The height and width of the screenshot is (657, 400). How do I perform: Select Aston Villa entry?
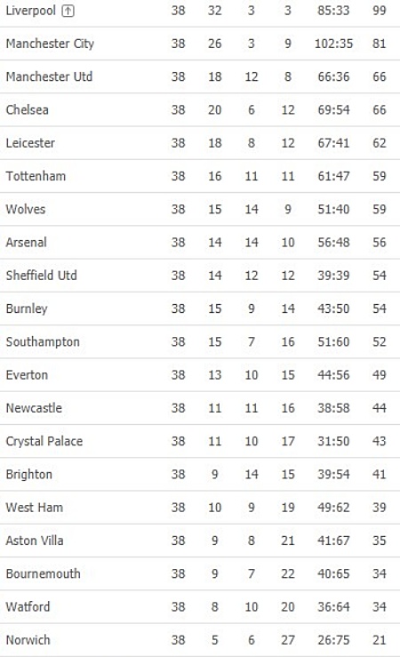pos(35,541)
